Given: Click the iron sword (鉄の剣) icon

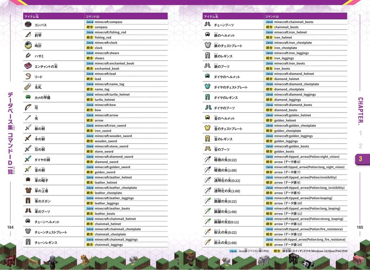Looking at the screenshot, I should pos(28,128).
